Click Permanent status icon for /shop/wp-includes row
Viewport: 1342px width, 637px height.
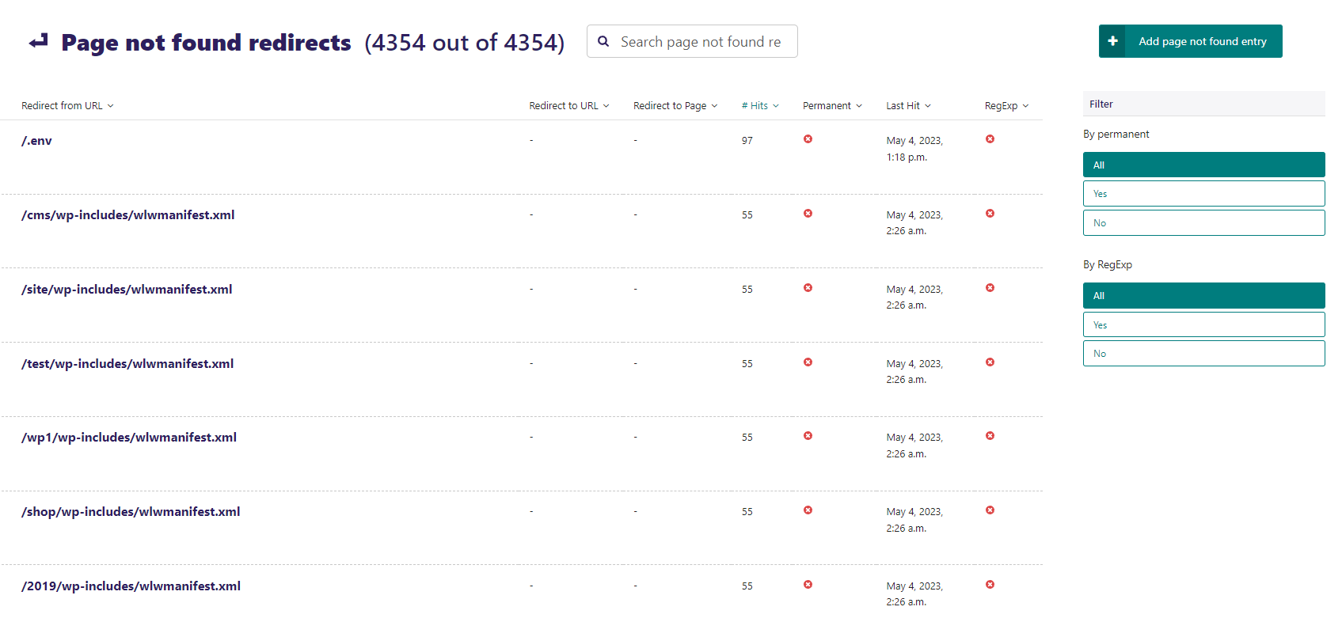[808, 510]
